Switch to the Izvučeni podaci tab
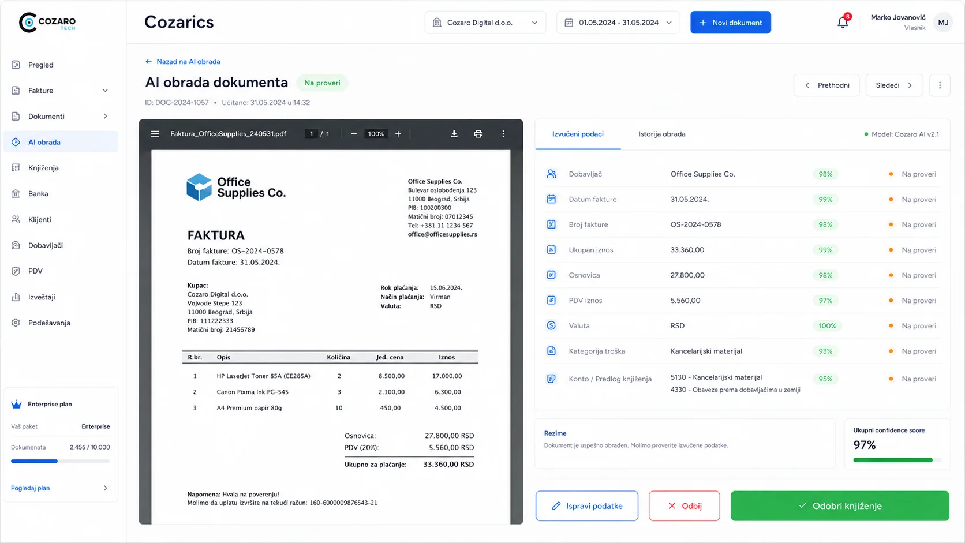 click(578, 134)
